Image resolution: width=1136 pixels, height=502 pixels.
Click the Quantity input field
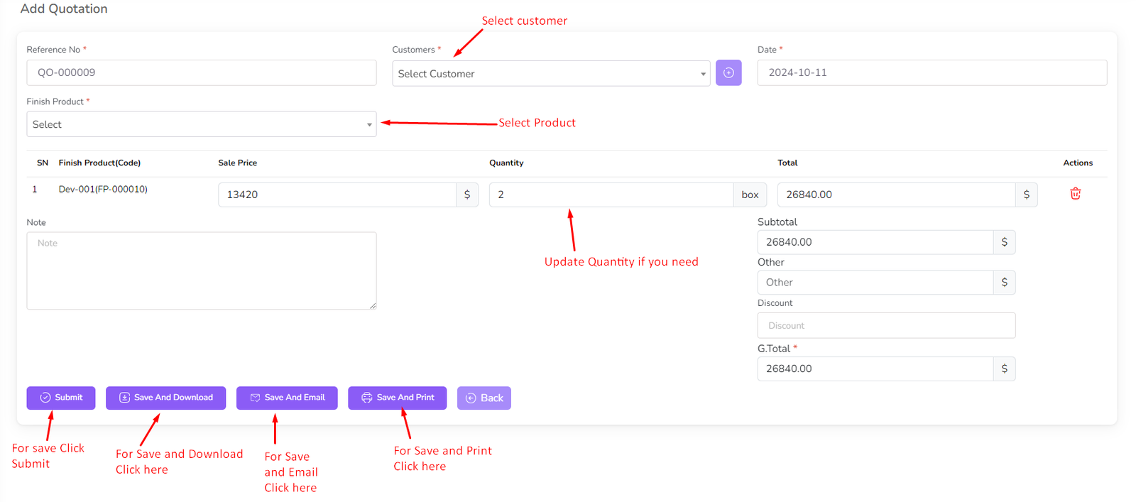(611, 195)
